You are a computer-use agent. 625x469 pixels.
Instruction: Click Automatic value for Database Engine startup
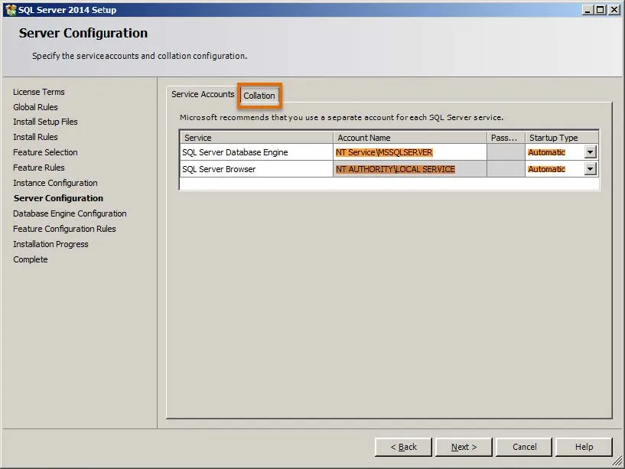(546, 152)
